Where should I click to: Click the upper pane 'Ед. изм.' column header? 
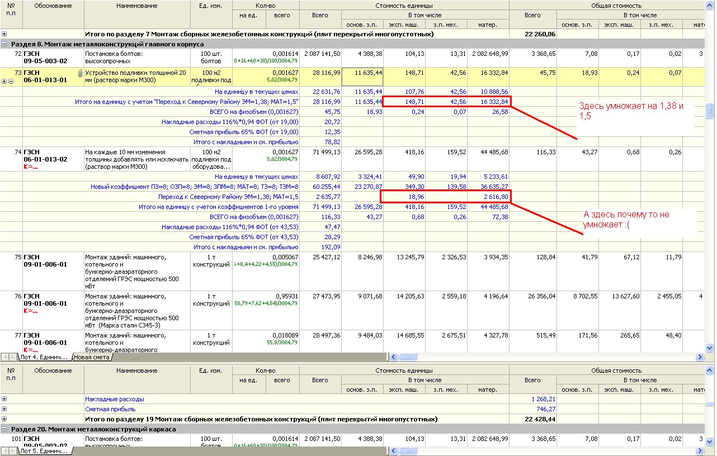(211, 15)
